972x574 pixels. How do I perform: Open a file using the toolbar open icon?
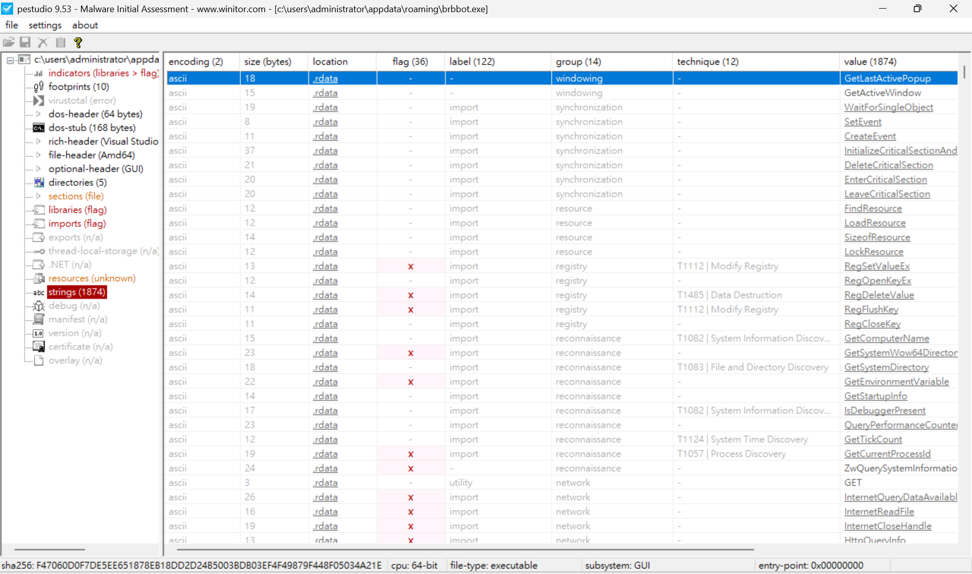point(9,43)
